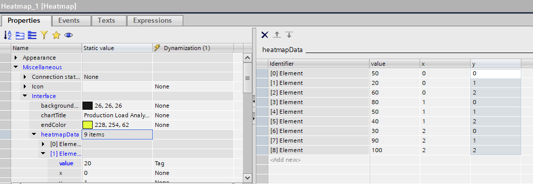This screenshot has width=533, height=184.
Task: Move element down with the down arrow icon
Action: click(289, 34)
